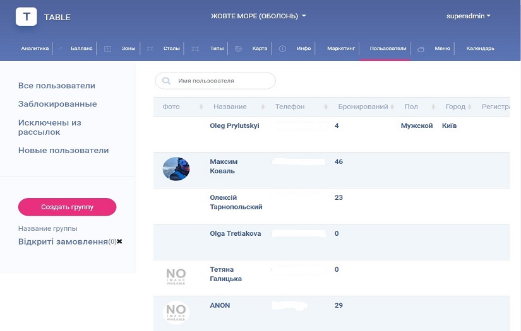The height and width of the screenshot is (331, 521).
Task: Focus the Имя пользователя search field
Action: 215,81
